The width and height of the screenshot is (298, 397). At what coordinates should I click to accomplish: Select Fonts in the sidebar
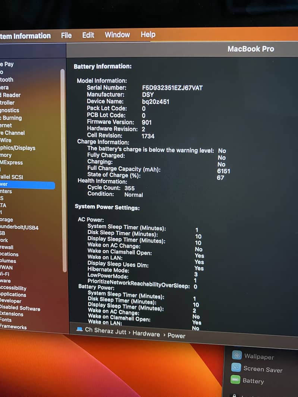tap(6, 320)
